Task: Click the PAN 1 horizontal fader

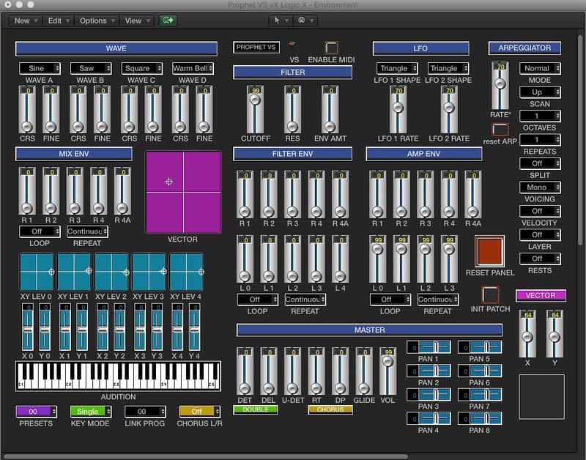Action: pos(429,347)
